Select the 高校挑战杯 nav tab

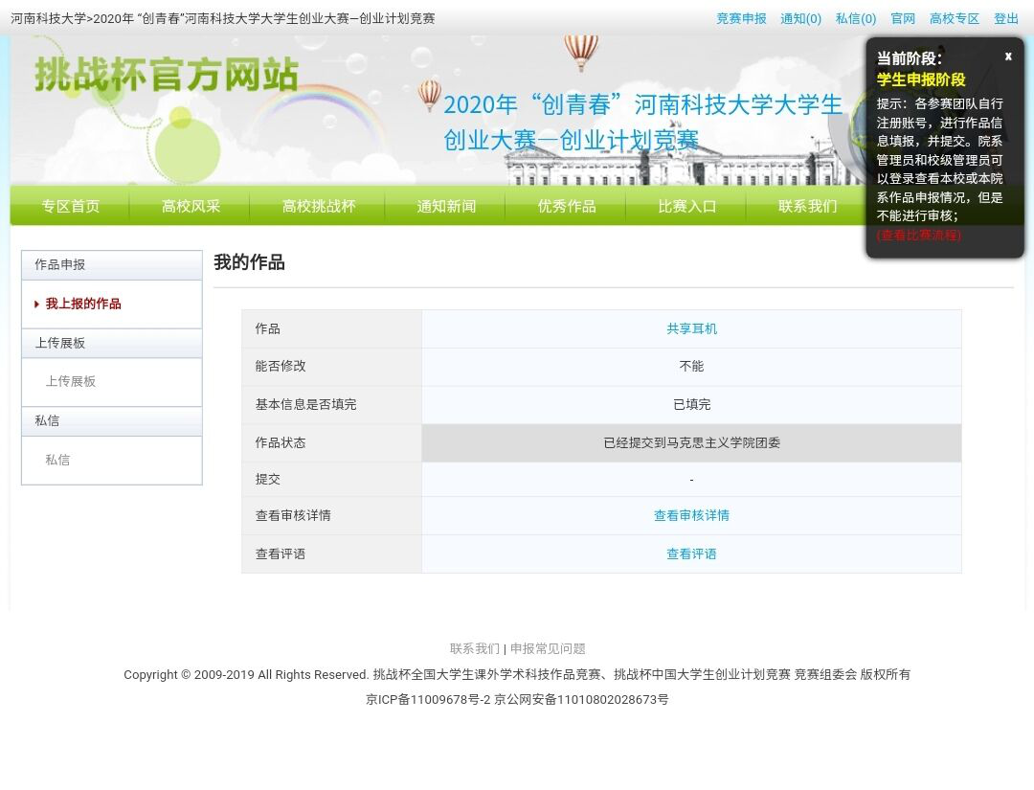point(318,207)
